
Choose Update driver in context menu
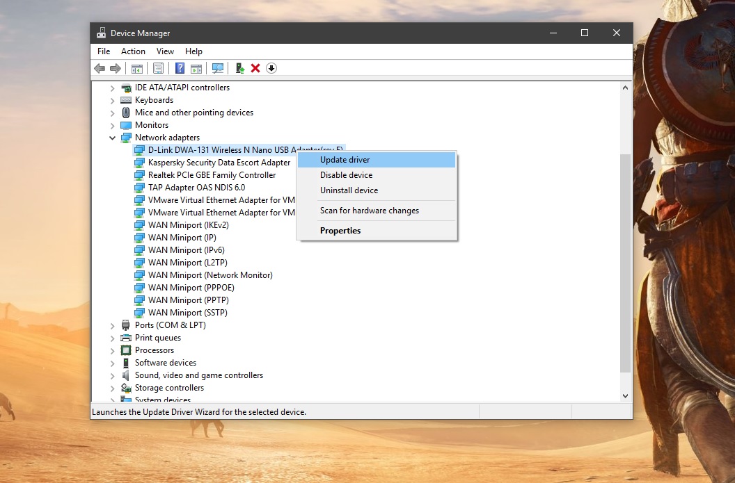pos(377,160)
